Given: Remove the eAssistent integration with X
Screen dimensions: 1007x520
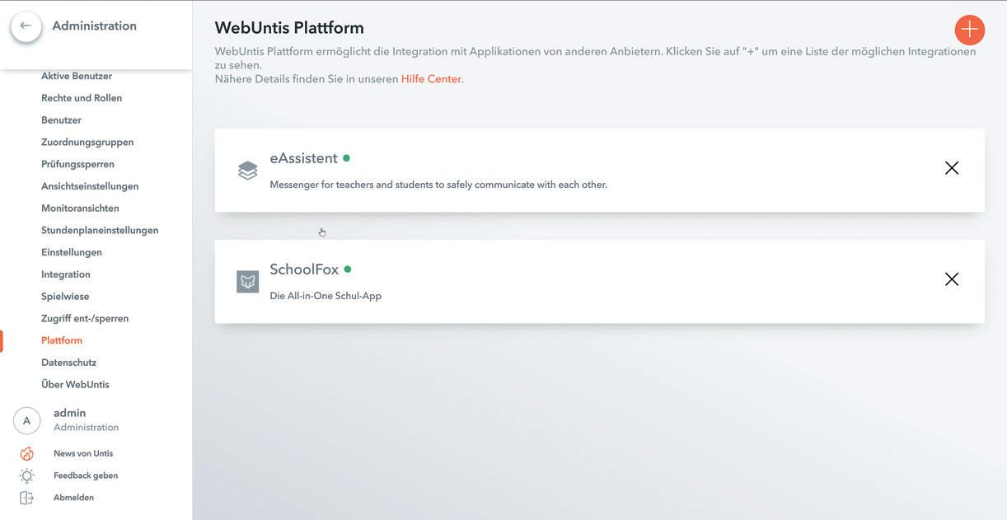Looking at the screenshot, I should pyautogui.click(x=952, y=168).
